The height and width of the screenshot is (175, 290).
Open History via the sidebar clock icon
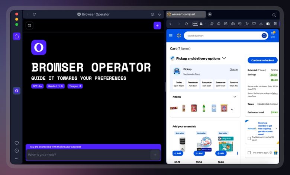pyautogui.click(x=17, y=150)
